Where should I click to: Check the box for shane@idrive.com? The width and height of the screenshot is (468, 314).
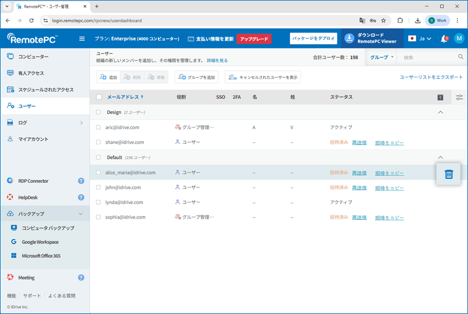click(x=98, y=142)
